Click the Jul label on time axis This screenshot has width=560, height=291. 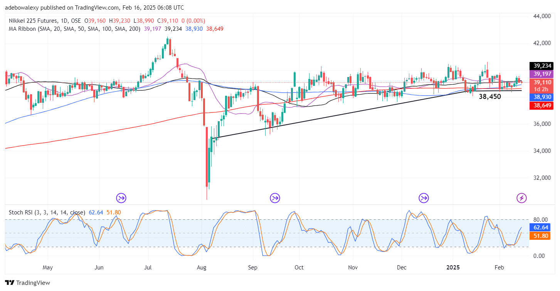(x=149, y=268)
